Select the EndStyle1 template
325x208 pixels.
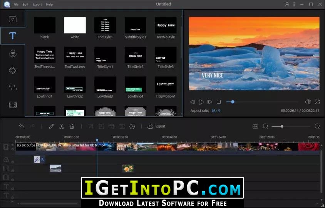(x=105, y=28)
